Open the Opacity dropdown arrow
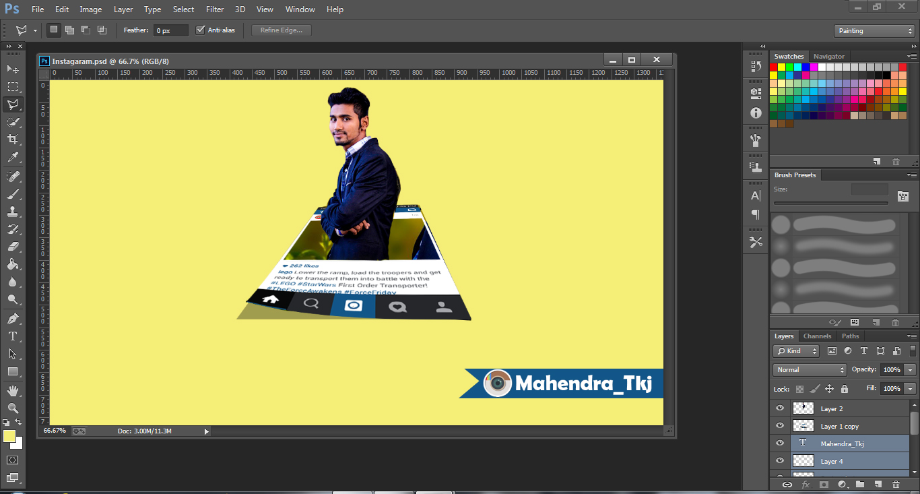 point(909,369)
